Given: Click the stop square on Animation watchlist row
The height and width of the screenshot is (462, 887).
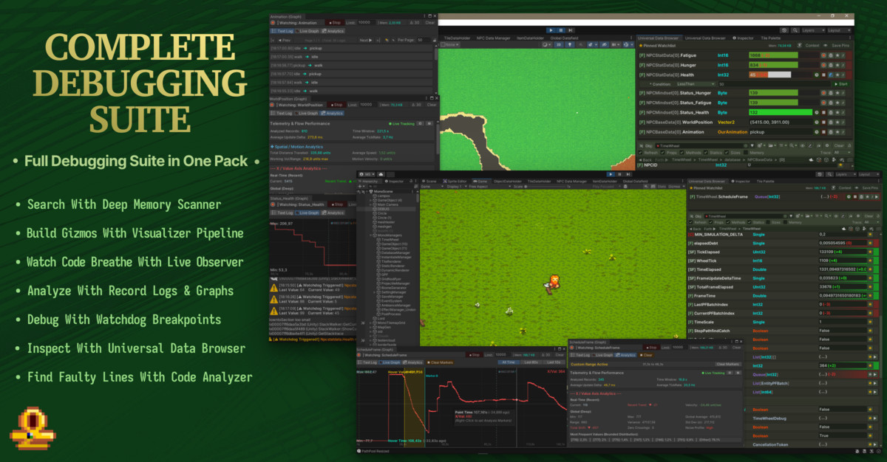Looking at the screenshot, I should click(823, 132).
